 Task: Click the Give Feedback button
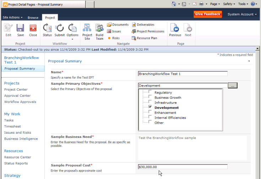(208, 14)
